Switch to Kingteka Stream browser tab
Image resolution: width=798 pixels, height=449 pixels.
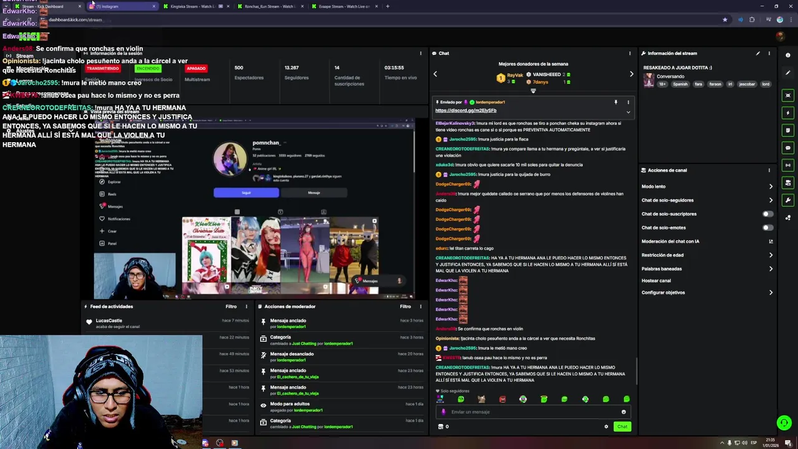pos(196,6)
